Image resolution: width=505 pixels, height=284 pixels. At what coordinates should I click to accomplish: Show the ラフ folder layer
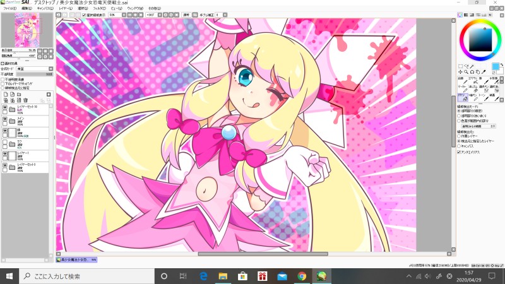5,142
